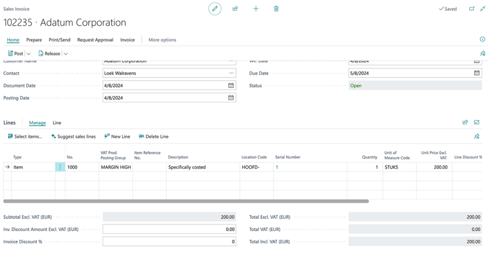
Task: Click the Contact input field
Action: coord(170,73)
